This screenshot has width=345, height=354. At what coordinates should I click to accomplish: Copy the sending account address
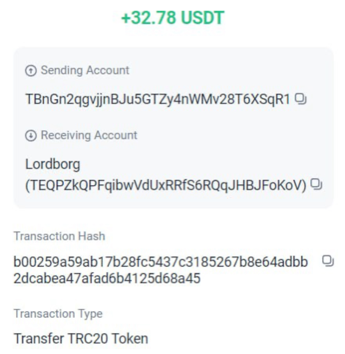point(301,99)
